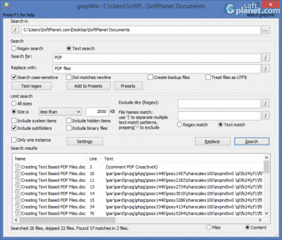Click results horizontal scrollbar right arrow
The width and height of the screenshot is (282, 240).
pyautogui.click(x=260, y=220)
